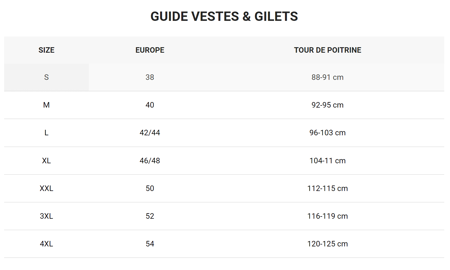
Task: Click the XL size cell
Action: (46, 161)
